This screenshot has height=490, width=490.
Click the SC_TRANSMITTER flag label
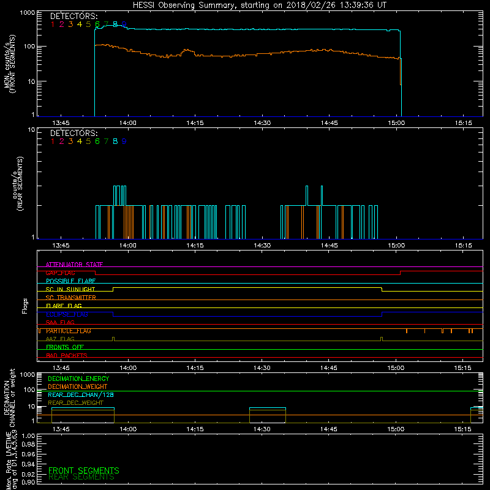click(x=70, y=298)
